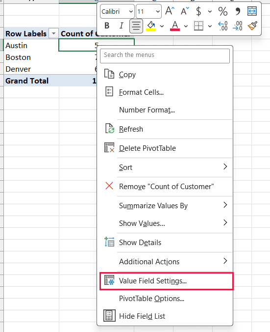
Task: Apply Percent Style format
Action: [x=223, y=11]
